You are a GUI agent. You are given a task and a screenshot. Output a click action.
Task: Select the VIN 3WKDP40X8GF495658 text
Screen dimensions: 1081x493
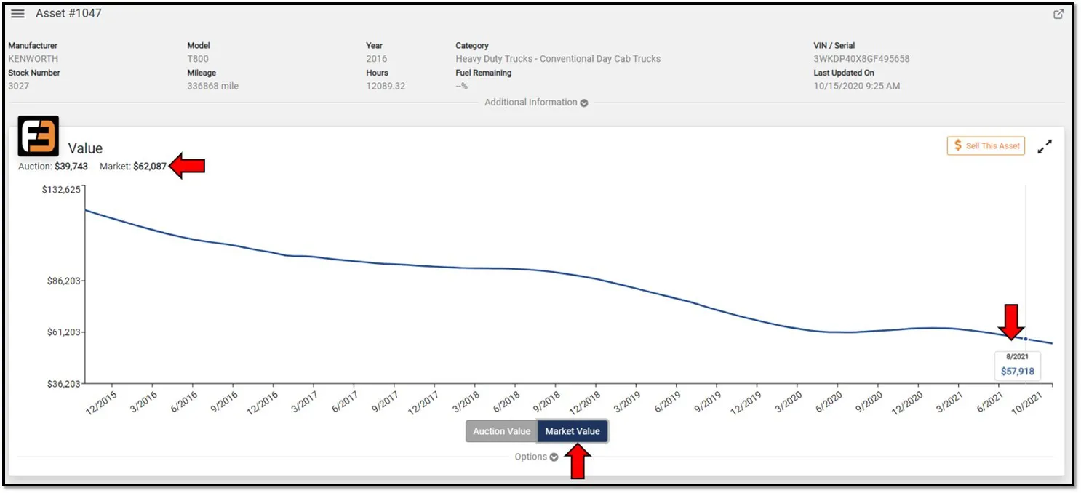tap(861, 59)
